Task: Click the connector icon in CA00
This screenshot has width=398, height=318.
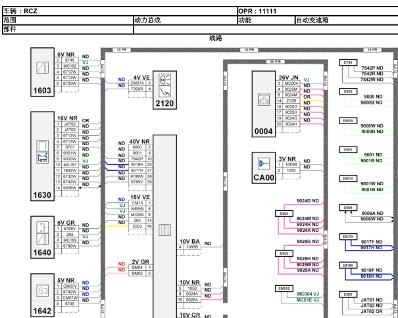Action: point(264,164)
